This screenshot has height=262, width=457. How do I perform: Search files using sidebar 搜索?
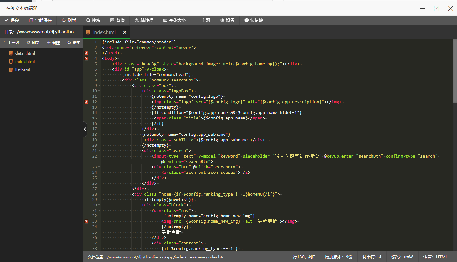point(74,43)
